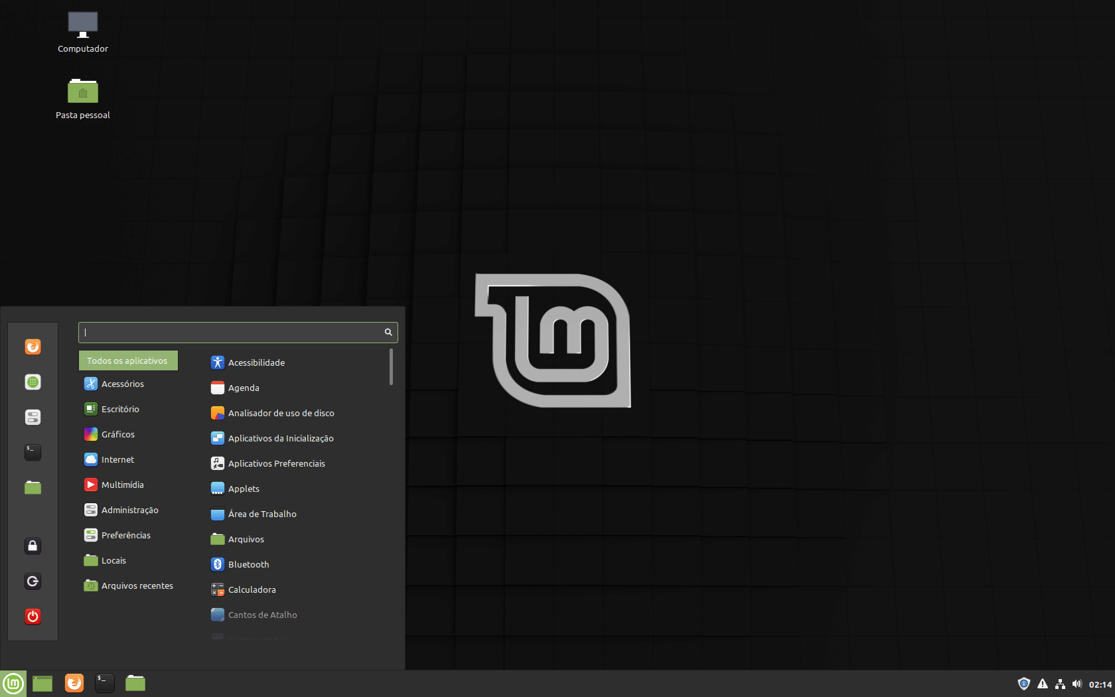1115x697 pixels.
Task: Launch Terminal from the bottom panel
Action: point(105,683)
